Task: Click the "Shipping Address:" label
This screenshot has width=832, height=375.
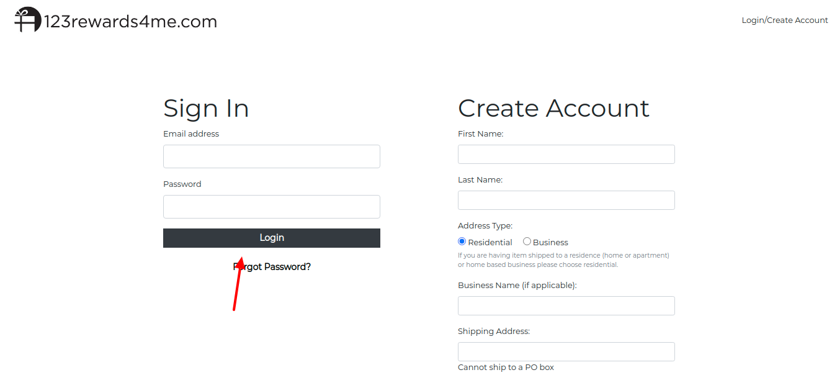Action: point(494,332)
